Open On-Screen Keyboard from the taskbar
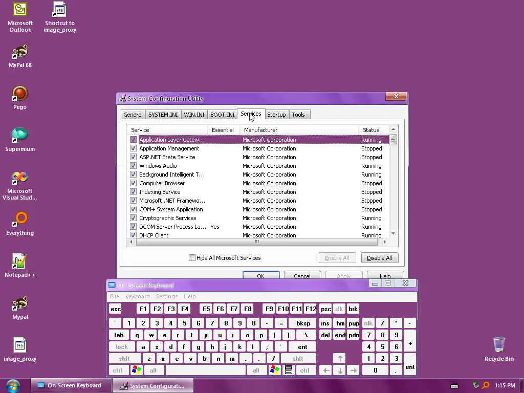 click(x=71, y=385)
